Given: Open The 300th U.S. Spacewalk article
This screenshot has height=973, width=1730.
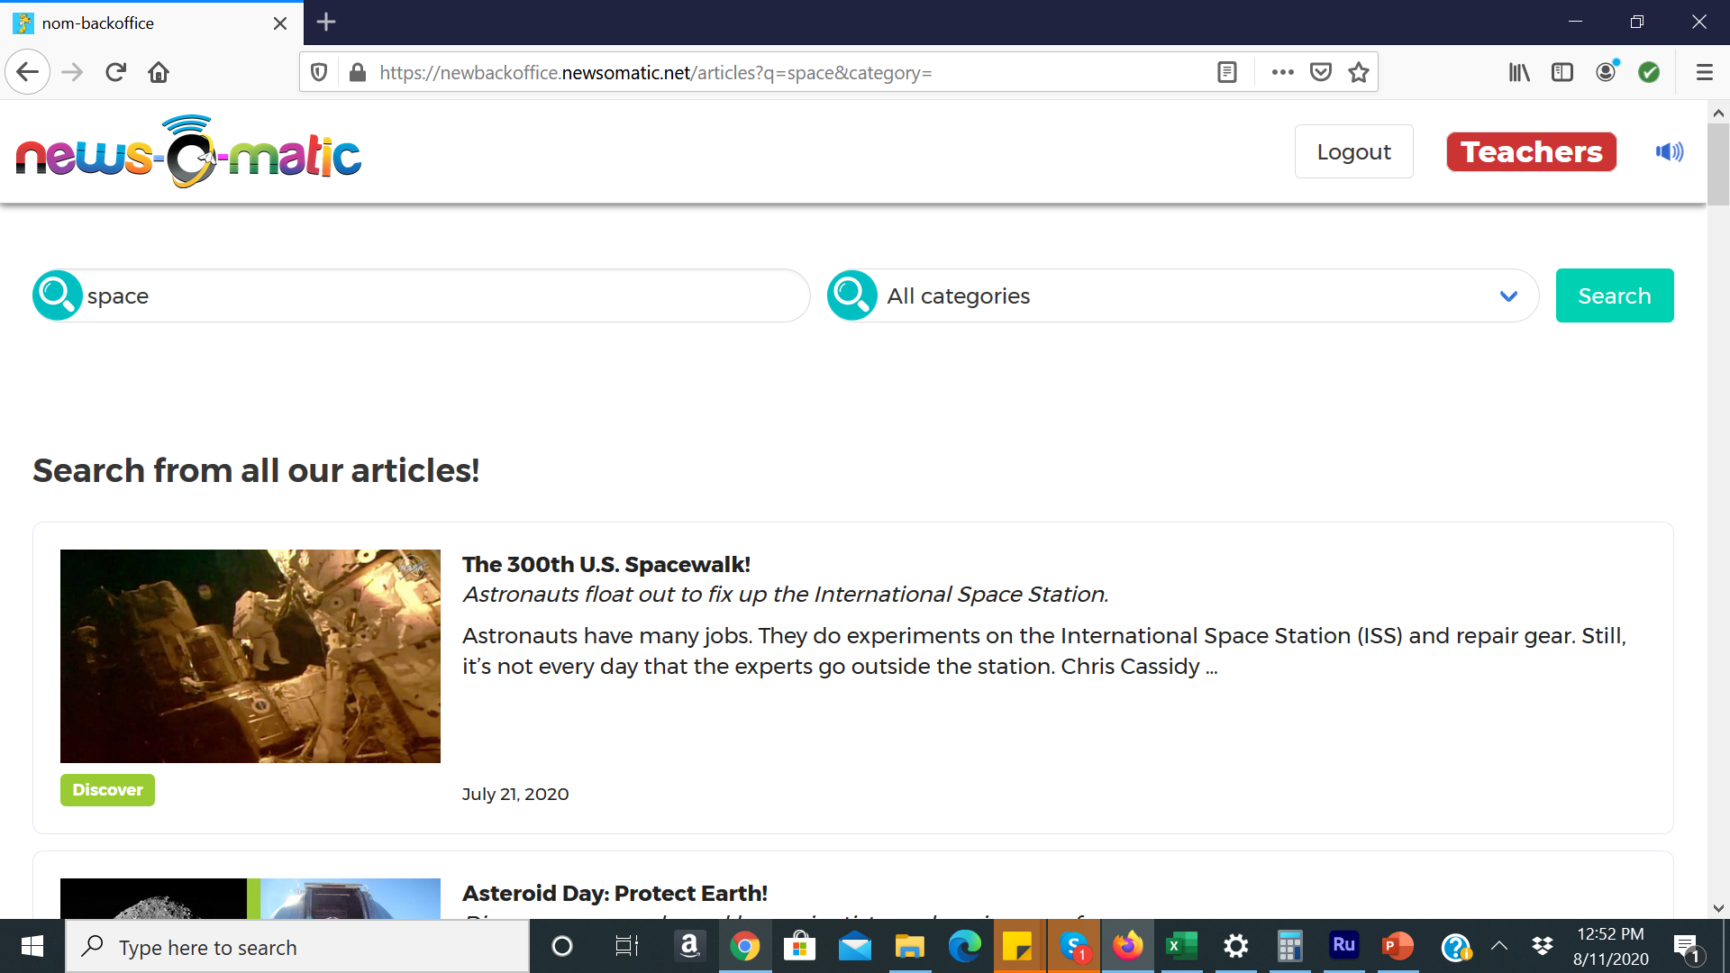Looking at the screenshot, I should tap(605, 564).
